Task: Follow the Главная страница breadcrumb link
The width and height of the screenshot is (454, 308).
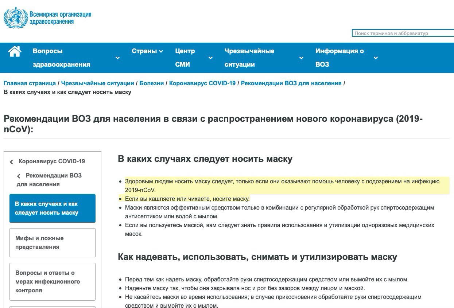Action: (30, 83)
